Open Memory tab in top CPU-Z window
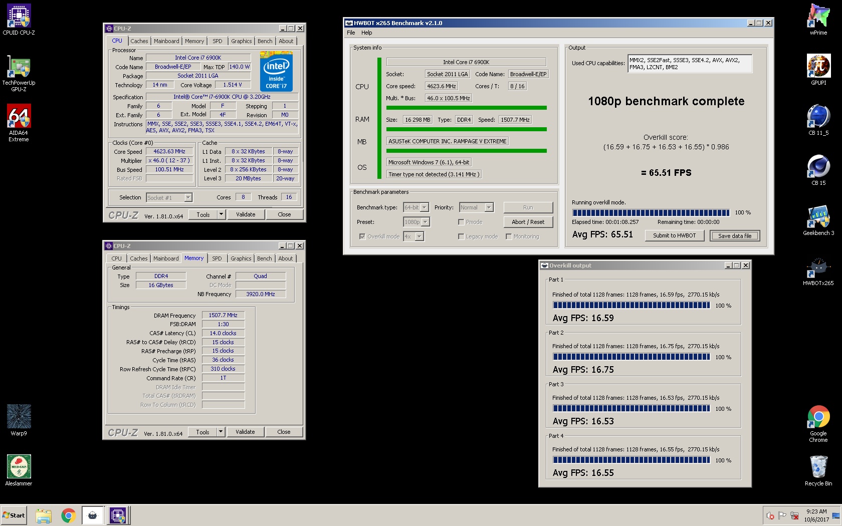842x526 pixels. (194, 41)
